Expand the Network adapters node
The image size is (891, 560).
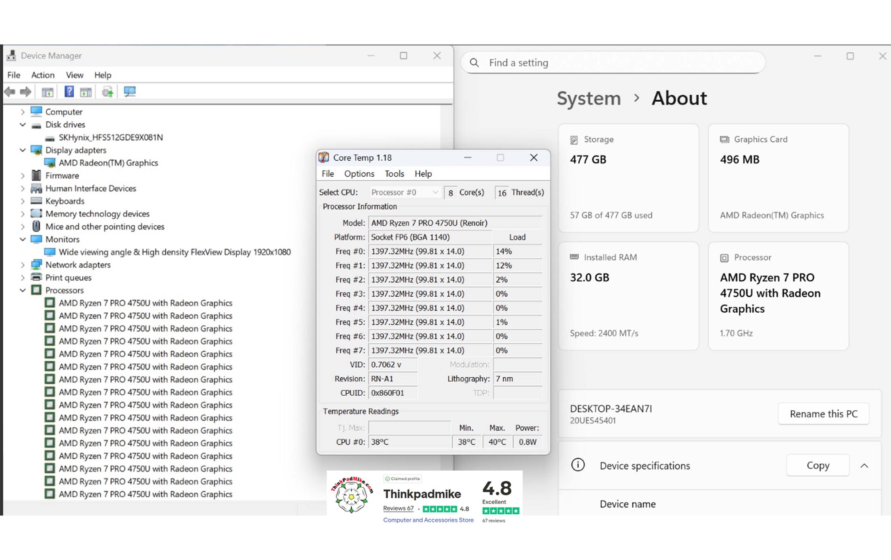[22, 265]
